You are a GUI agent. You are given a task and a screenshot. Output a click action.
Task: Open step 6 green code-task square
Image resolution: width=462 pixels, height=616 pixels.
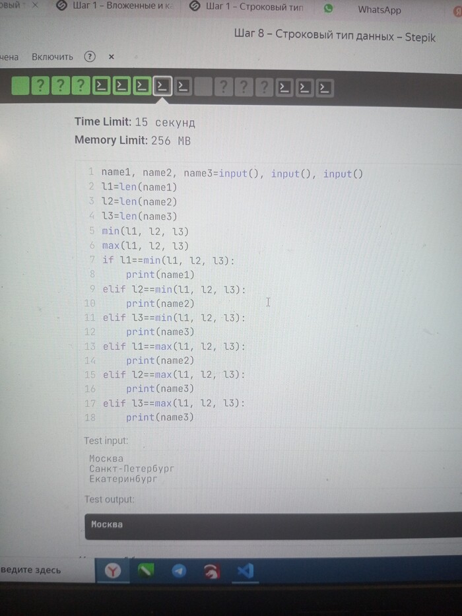coord(121,86)
